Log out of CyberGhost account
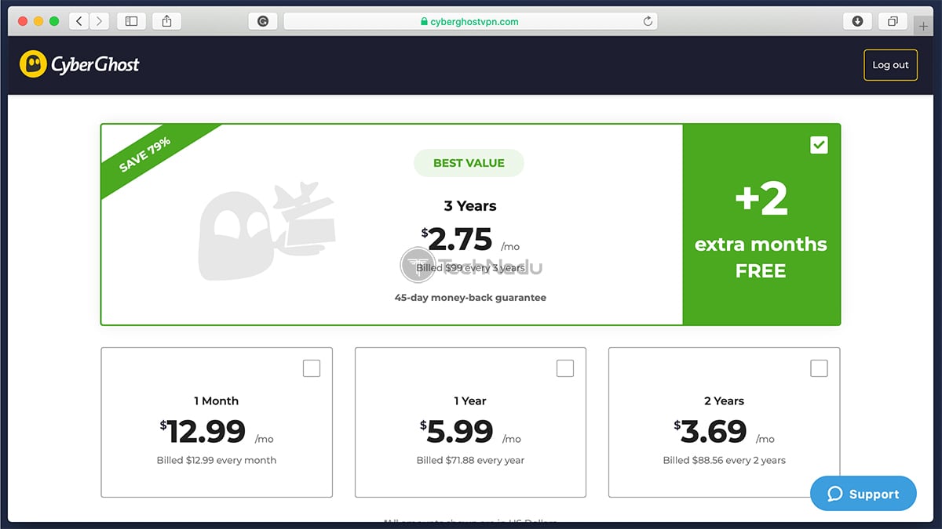 (890, 65)
